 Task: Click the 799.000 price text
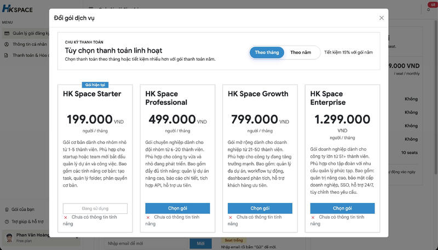(x=255, y=119)
